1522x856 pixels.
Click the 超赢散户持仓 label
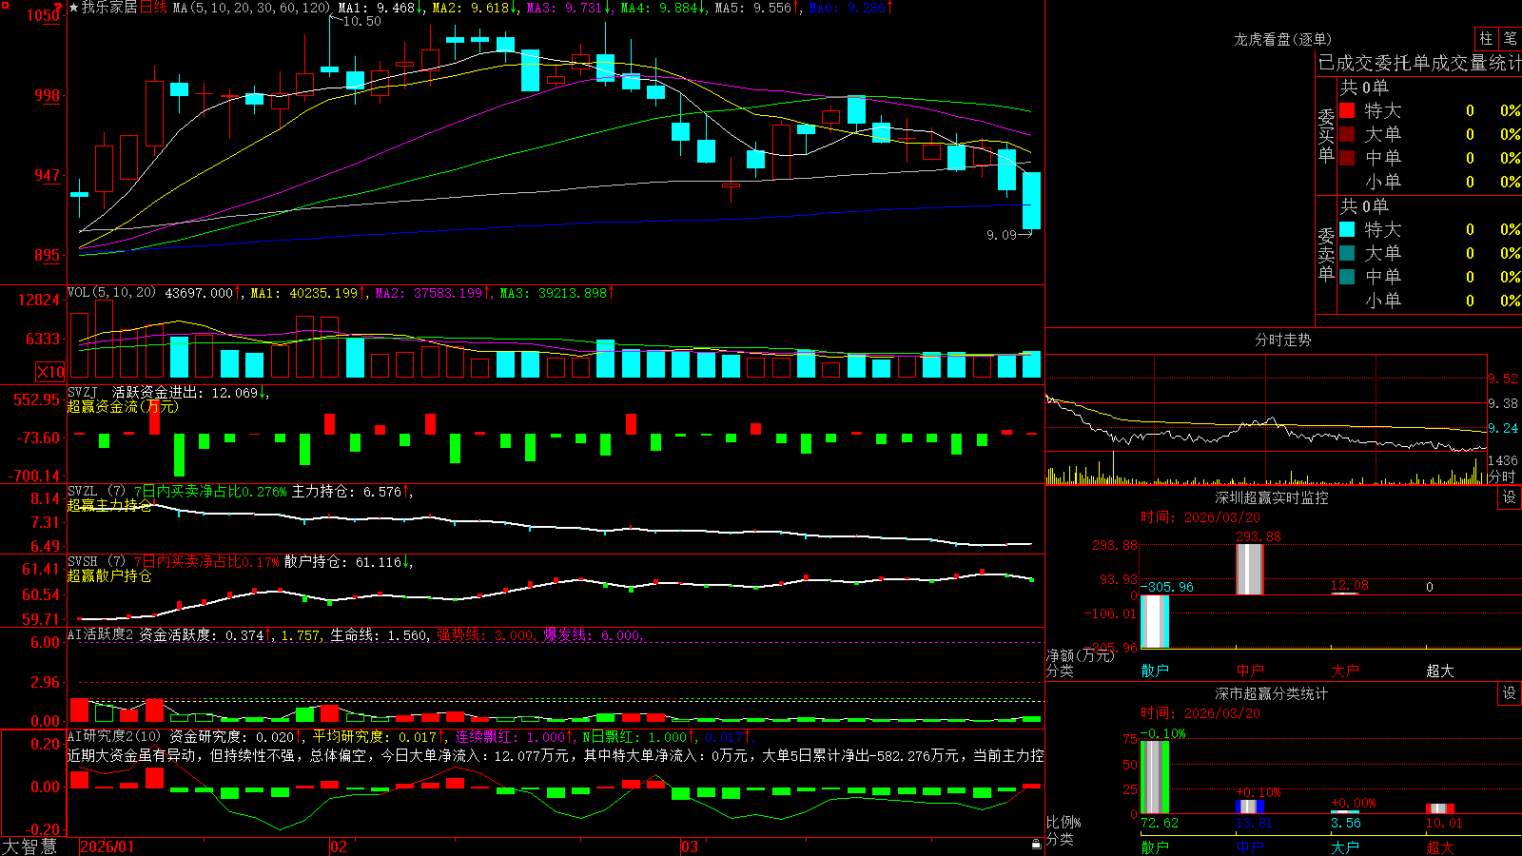click(x=109, y=575)
